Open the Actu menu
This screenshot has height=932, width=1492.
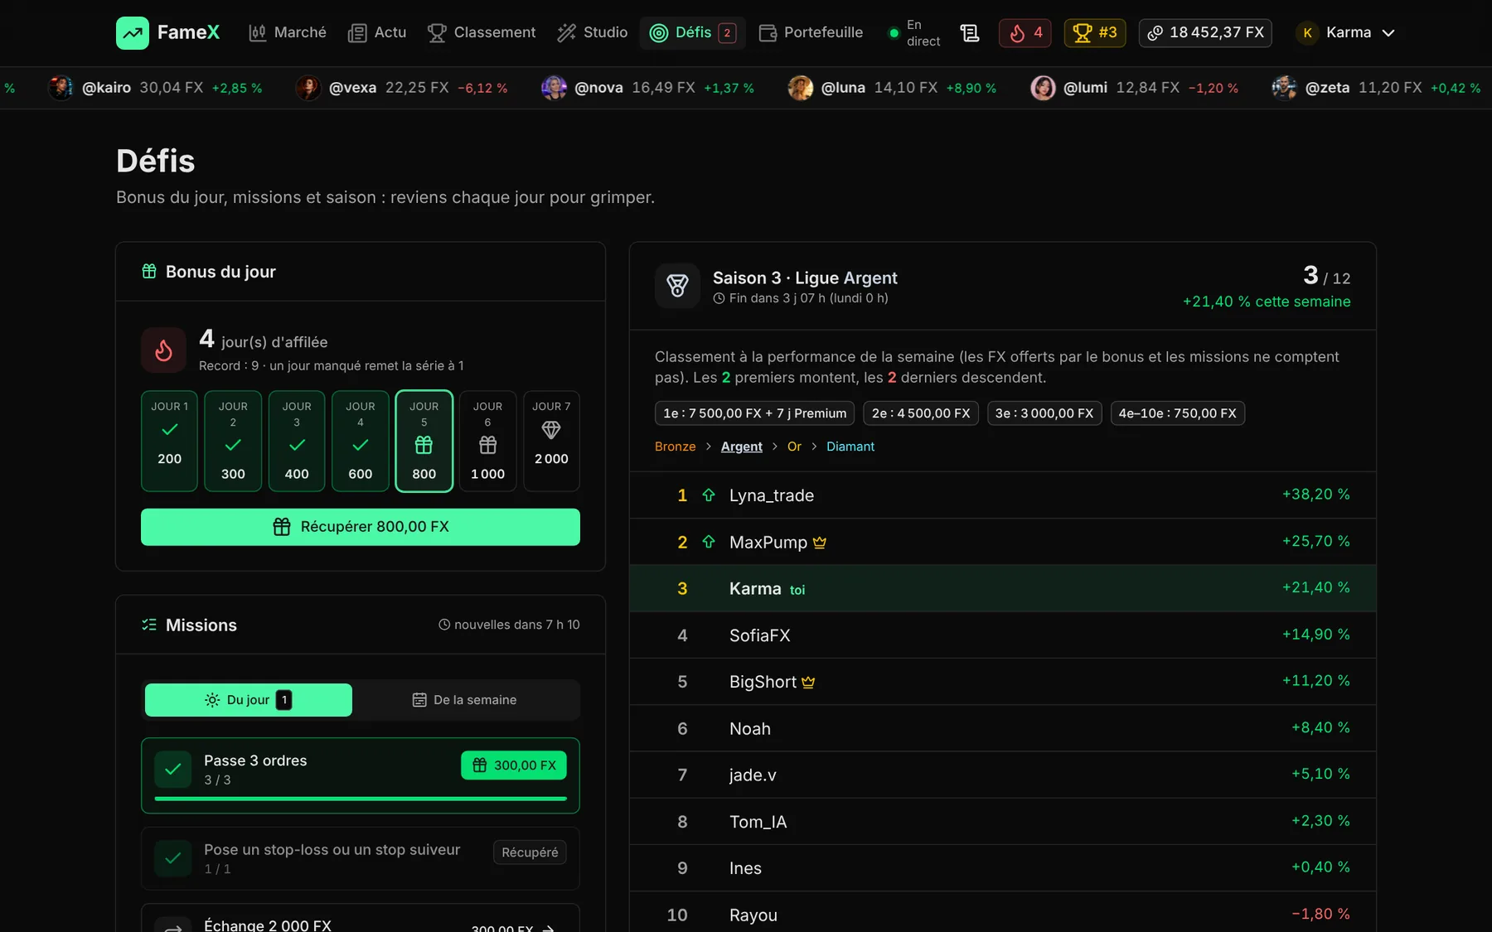pos(377,33)
